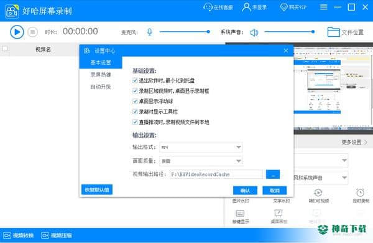
Task: Click the 文字水印 label
Action: tap(282, 201)
